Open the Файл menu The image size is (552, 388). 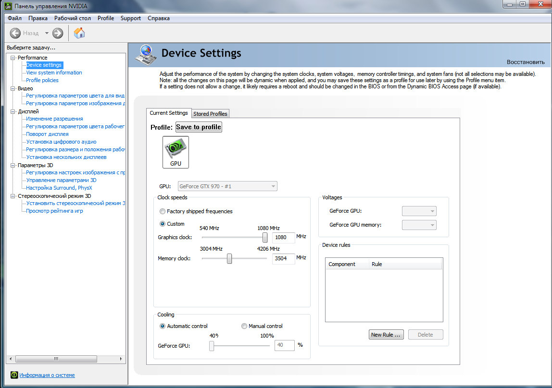(15, 18)
